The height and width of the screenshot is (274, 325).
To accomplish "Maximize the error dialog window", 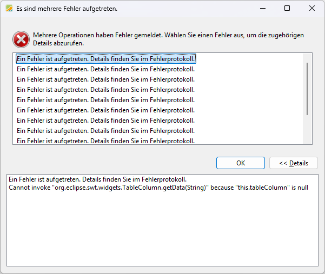I will (x=287, y=9).
